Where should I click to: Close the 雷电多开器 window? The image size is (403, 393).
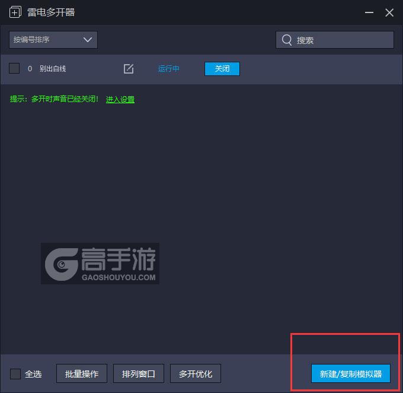(389, 12)
